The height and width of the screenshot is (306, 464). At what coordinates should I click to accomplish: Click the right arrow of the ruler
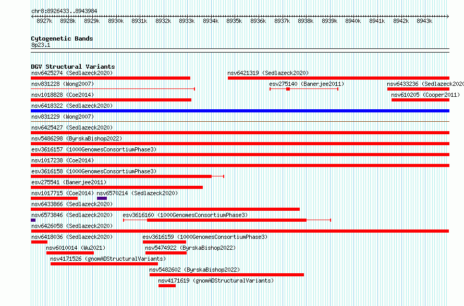(x=448, y=17)
